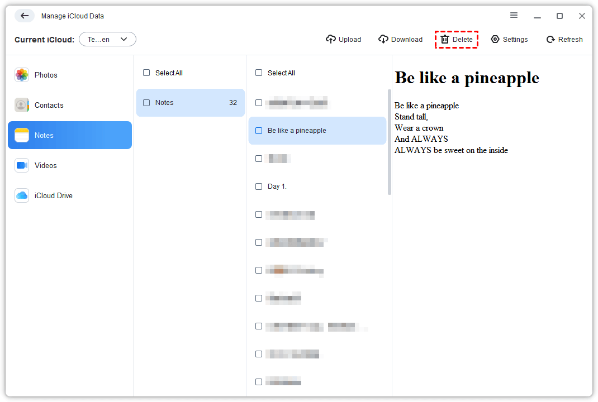
Task: Tick the checkbox of the last visible note
Action: point(259,382)
